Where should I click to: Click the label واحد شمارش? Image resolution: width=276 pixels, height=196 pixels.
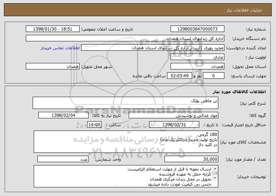tap(108, 159)
